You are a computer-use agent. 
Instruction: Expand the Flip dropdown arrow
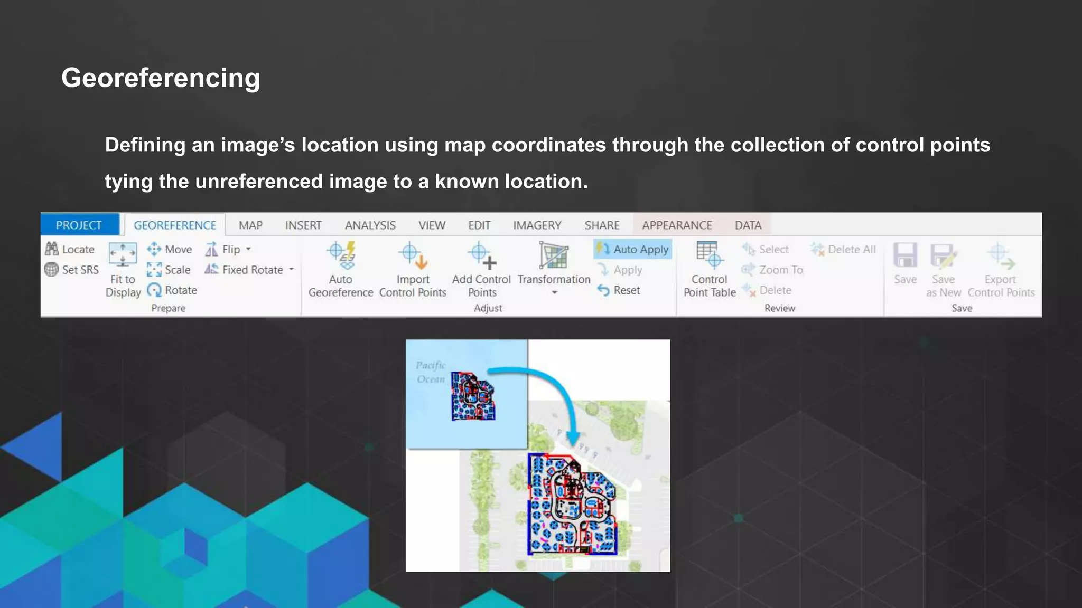click(248, 249)
